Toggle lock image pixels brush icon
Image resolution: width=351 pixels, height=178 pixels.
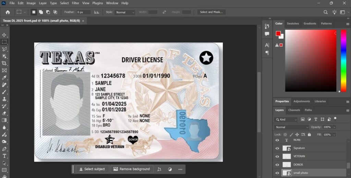click(x=291, y=135)
